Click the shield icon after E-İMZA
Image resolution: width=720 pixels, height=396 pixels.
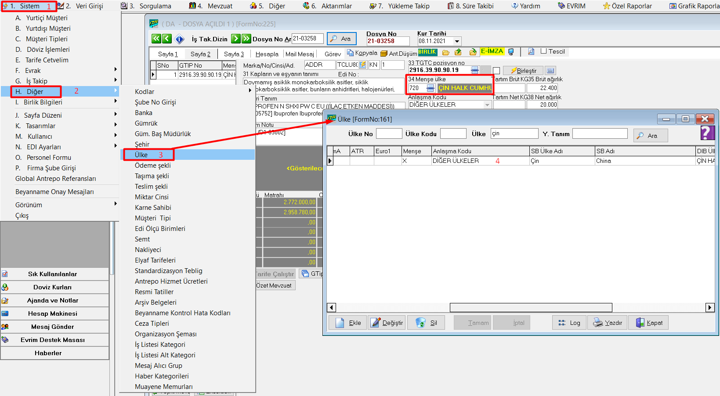coord(511,52)
